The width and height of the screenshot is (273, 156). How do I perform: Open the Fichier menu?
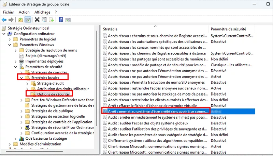coord(8,12)
